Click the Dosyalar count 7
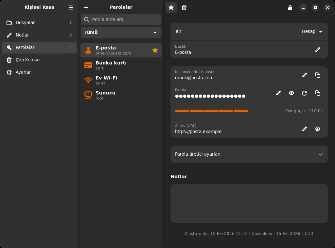 point(71,23)
